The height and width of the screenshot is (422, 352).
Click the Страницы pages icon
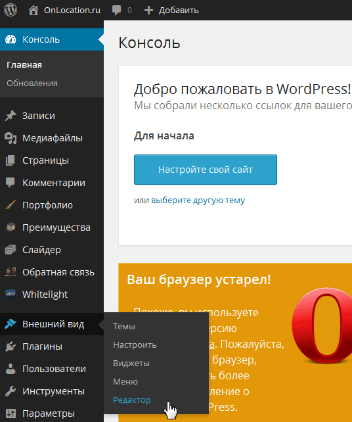[x=11, y=160]
